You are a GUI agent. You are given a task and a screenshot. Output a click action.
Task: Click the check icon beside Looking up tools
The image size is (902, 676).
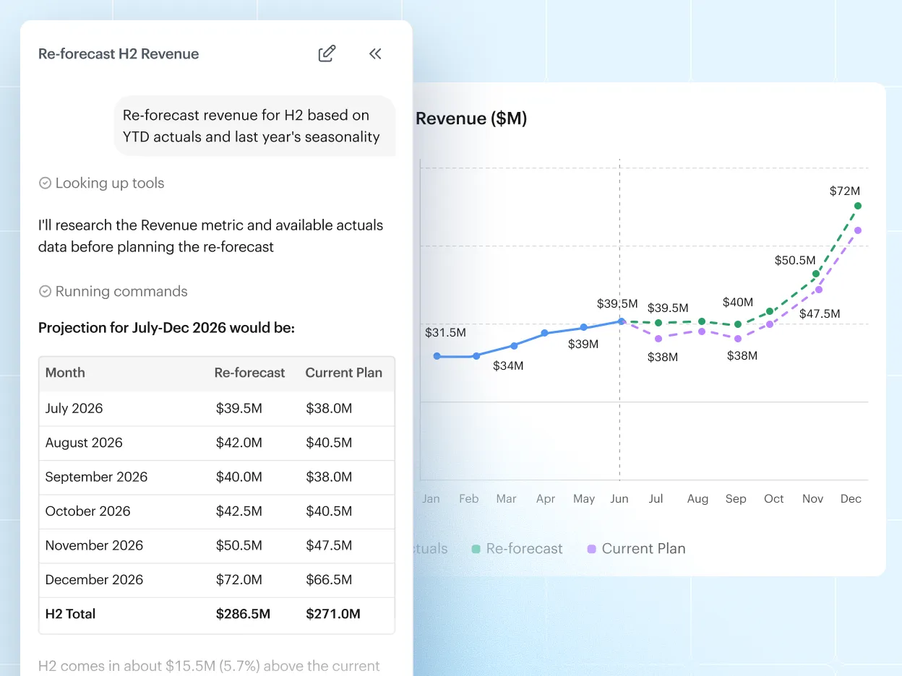click(45, 183)
